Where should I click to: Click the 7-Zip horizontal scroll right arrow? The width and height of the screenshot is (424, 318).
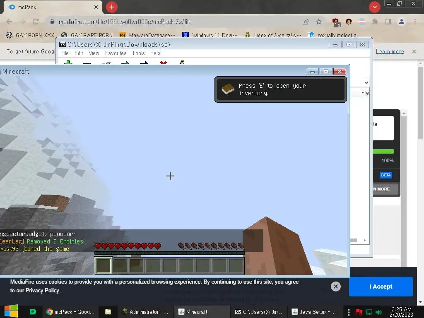pos(365,241)
